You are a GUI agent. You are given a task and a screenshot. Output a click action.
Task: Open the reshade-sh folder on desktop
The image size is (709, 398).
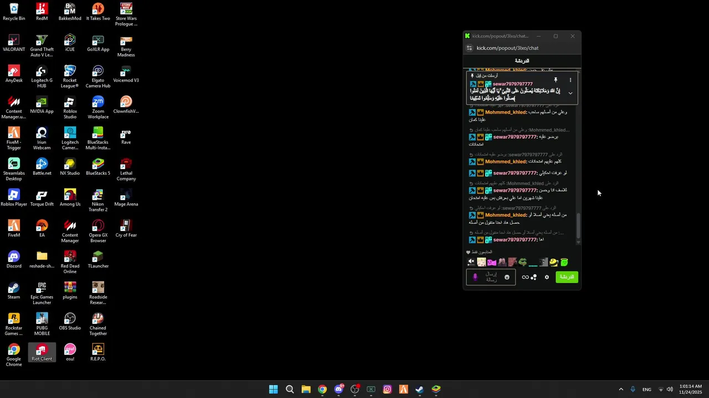(x=42, y=260)
